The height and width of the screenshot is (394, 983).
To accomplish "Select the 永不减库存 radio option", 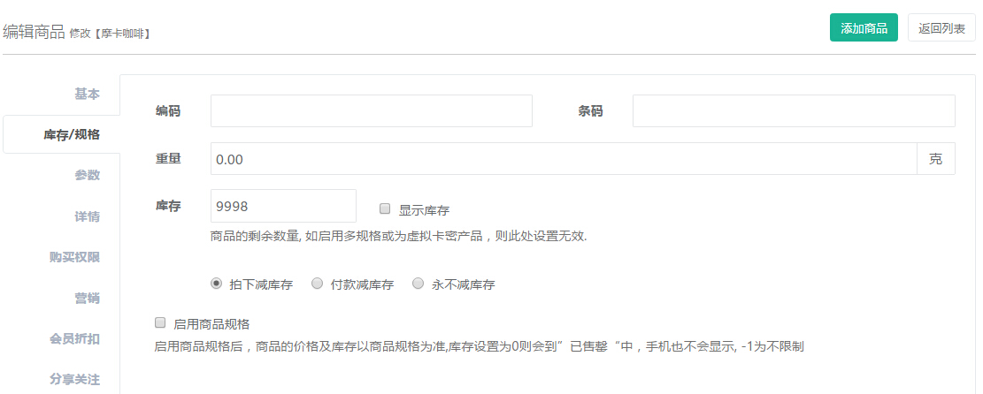I will 419,284.
